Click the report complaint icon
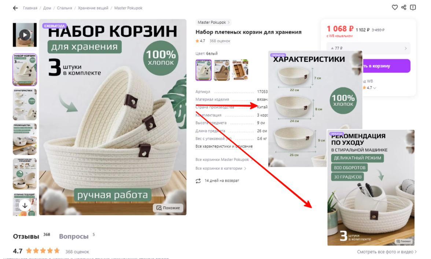Image resolution: width=431 pixels, height=259 pixels. [x=413, y=7]
